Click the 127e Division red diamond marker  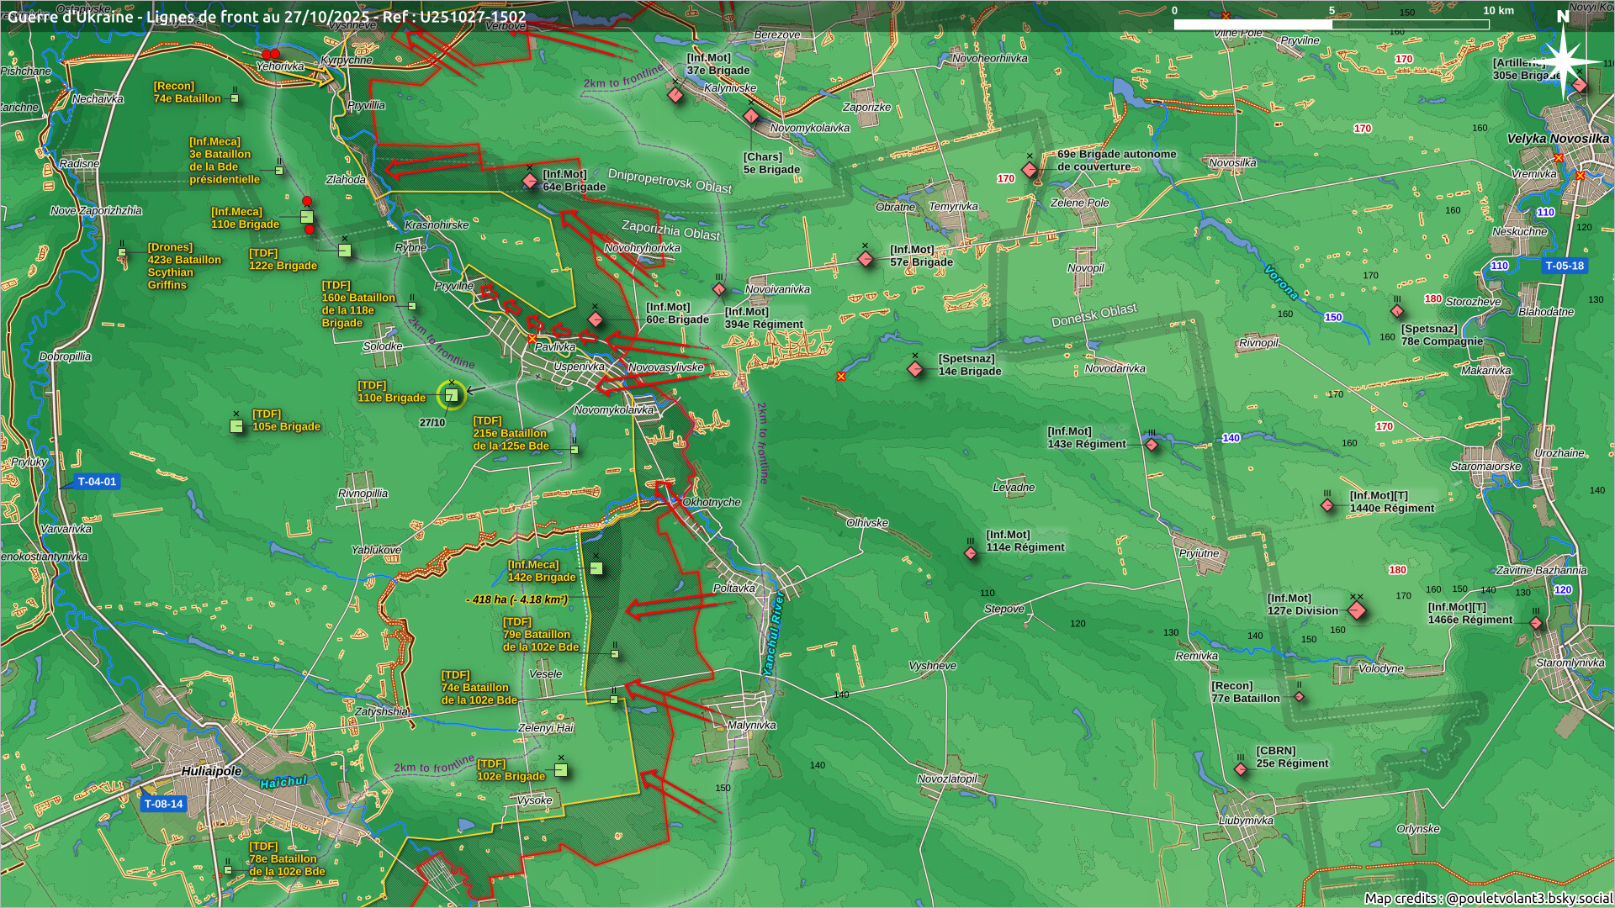1356,610
